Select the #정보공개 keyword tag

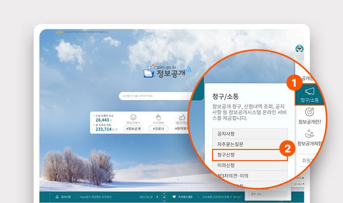click(x=134, y=129)
